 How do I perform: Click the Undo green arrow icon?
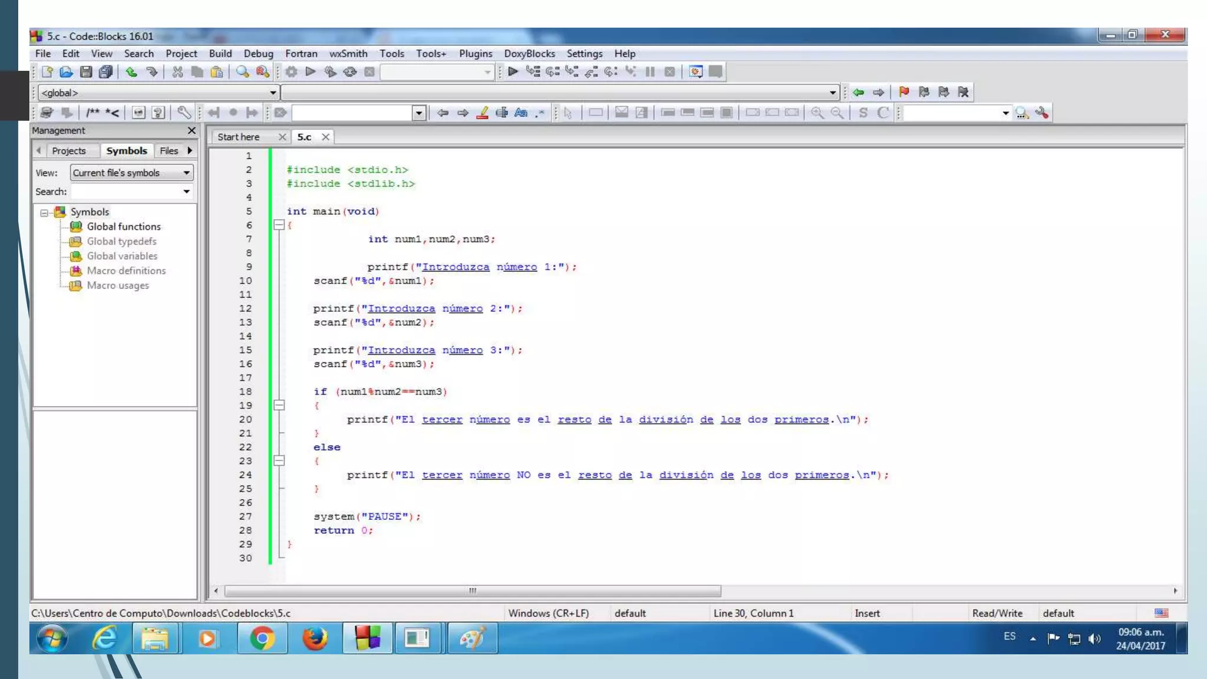pyautogui.click(x=131, y=72)
